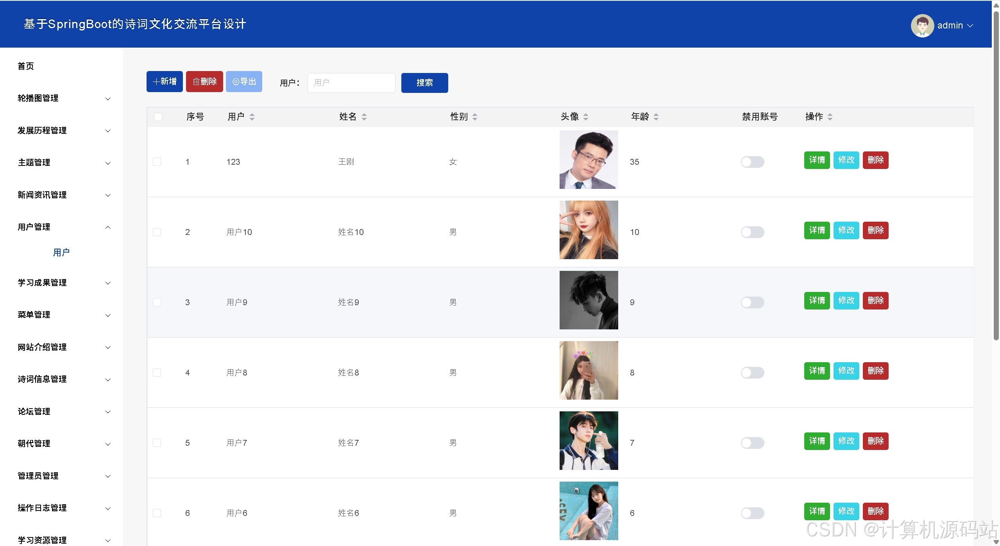The image size is (1000, 546).
Task: Open 王刚's avatar photo
Action: click(x=589, y=160)
